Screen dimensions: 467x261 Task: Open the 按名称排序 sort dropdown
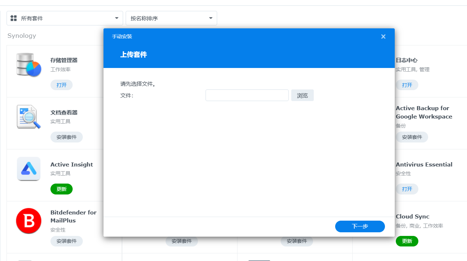pyautogui.click(x=171, y=18)
